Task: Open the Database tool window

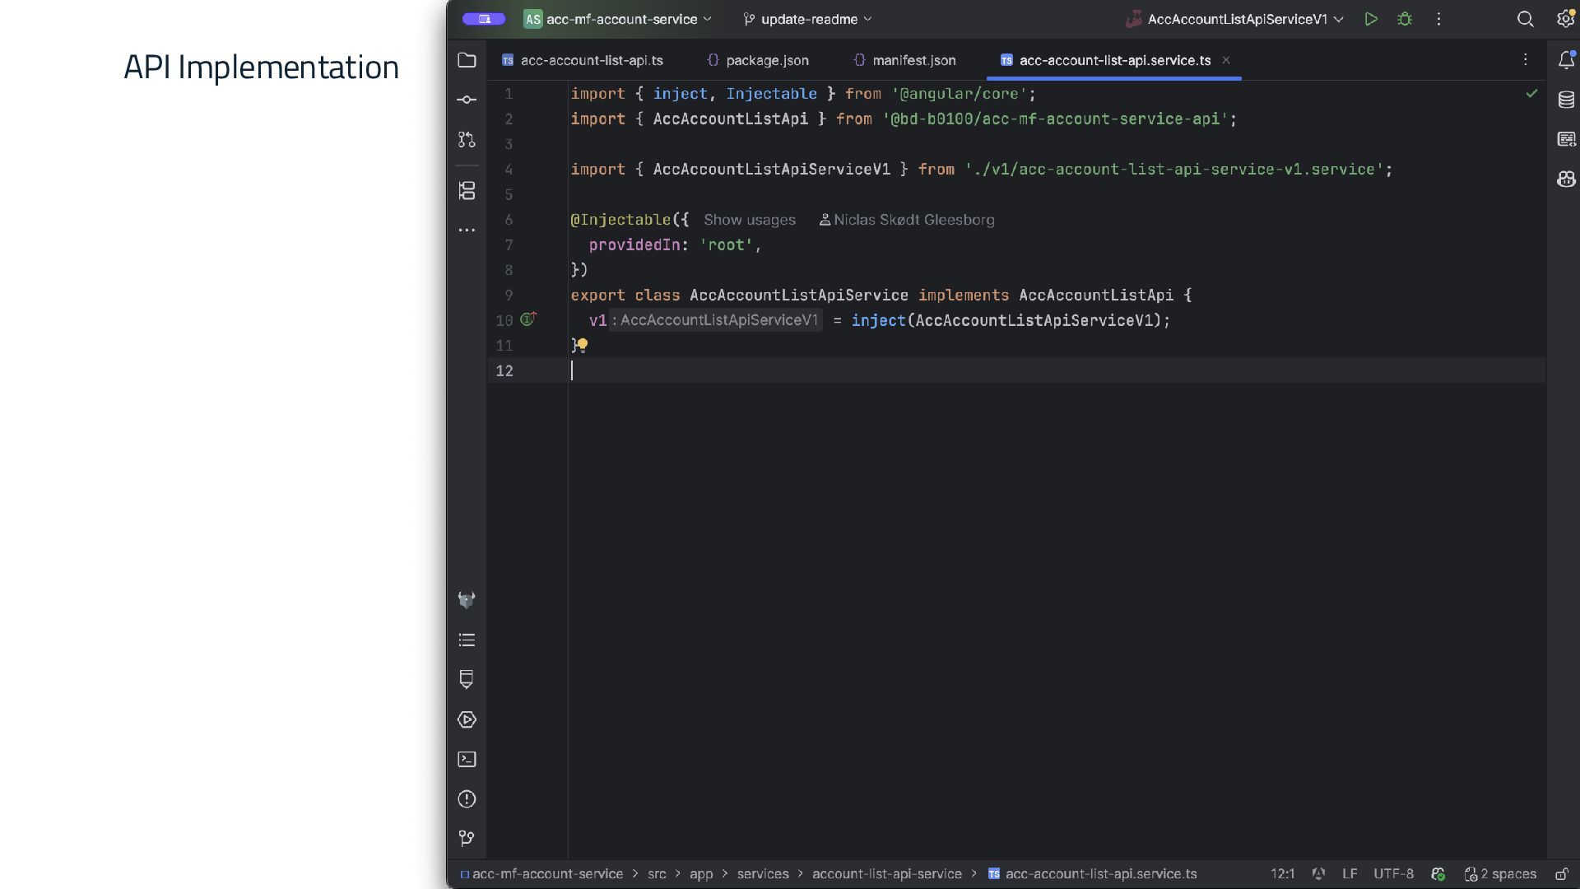Action: click(1566, 100)
